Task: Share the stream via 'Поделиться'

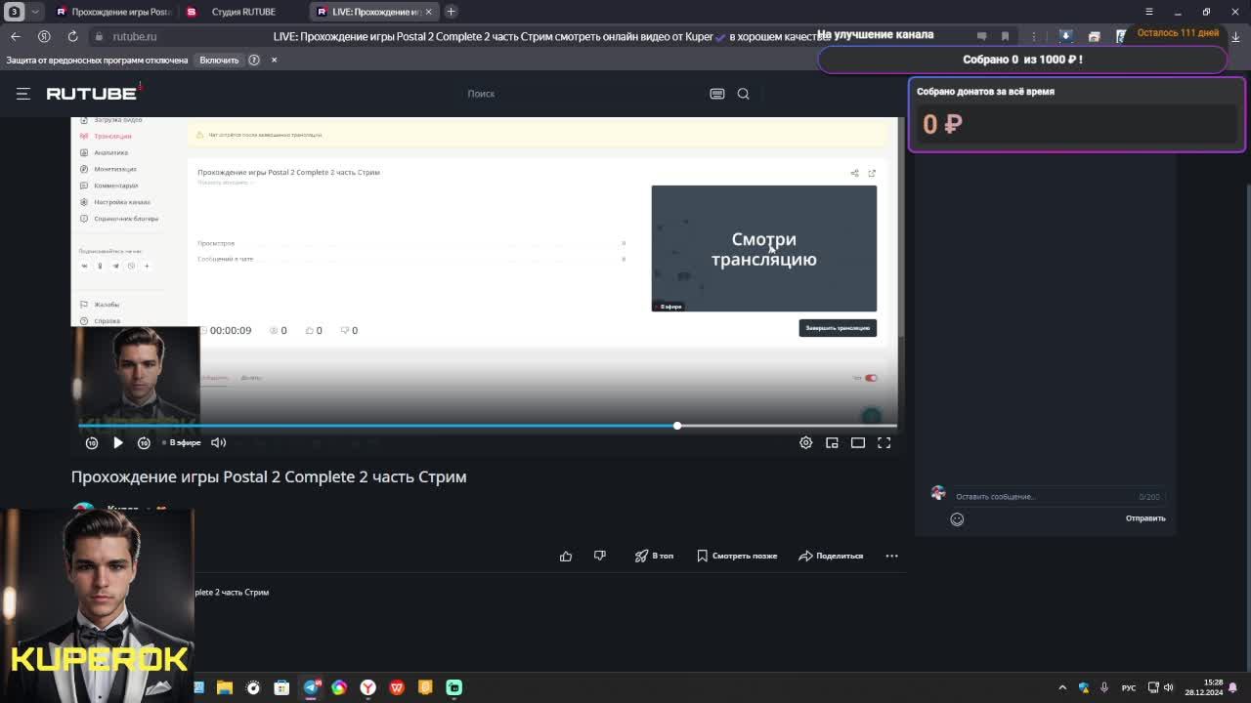Action: coord(831,556)
